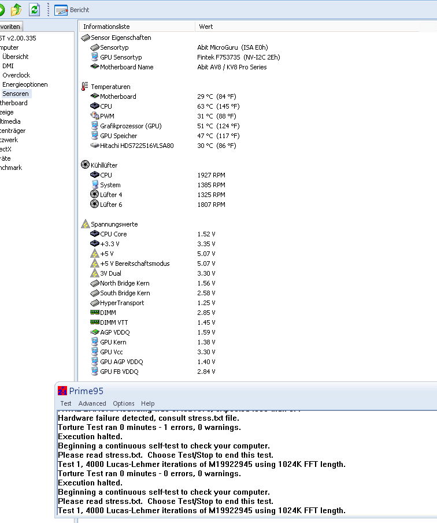The width and height of the screenshot is (437, 523).
Task: Select the Sensortyp row
Action: tap(179, 47)
